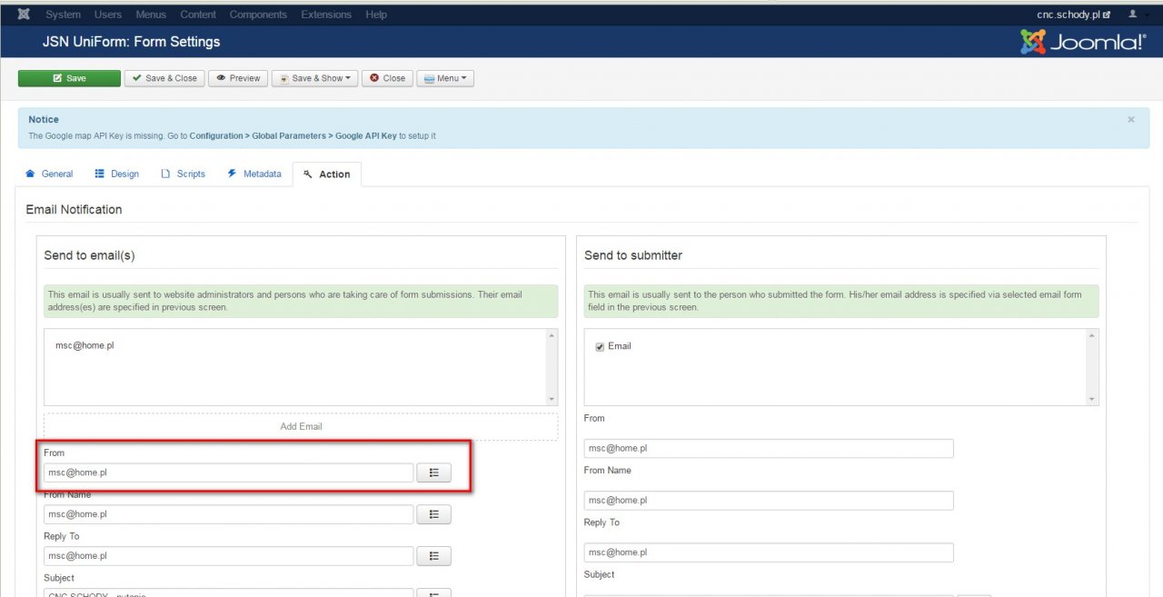Toggle the Email checkbox under Send to submitter

click(x=600, y=346)
